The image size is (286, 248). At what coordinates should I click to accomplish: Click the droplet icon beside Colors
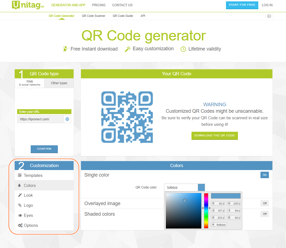click(x=19, y=185)
